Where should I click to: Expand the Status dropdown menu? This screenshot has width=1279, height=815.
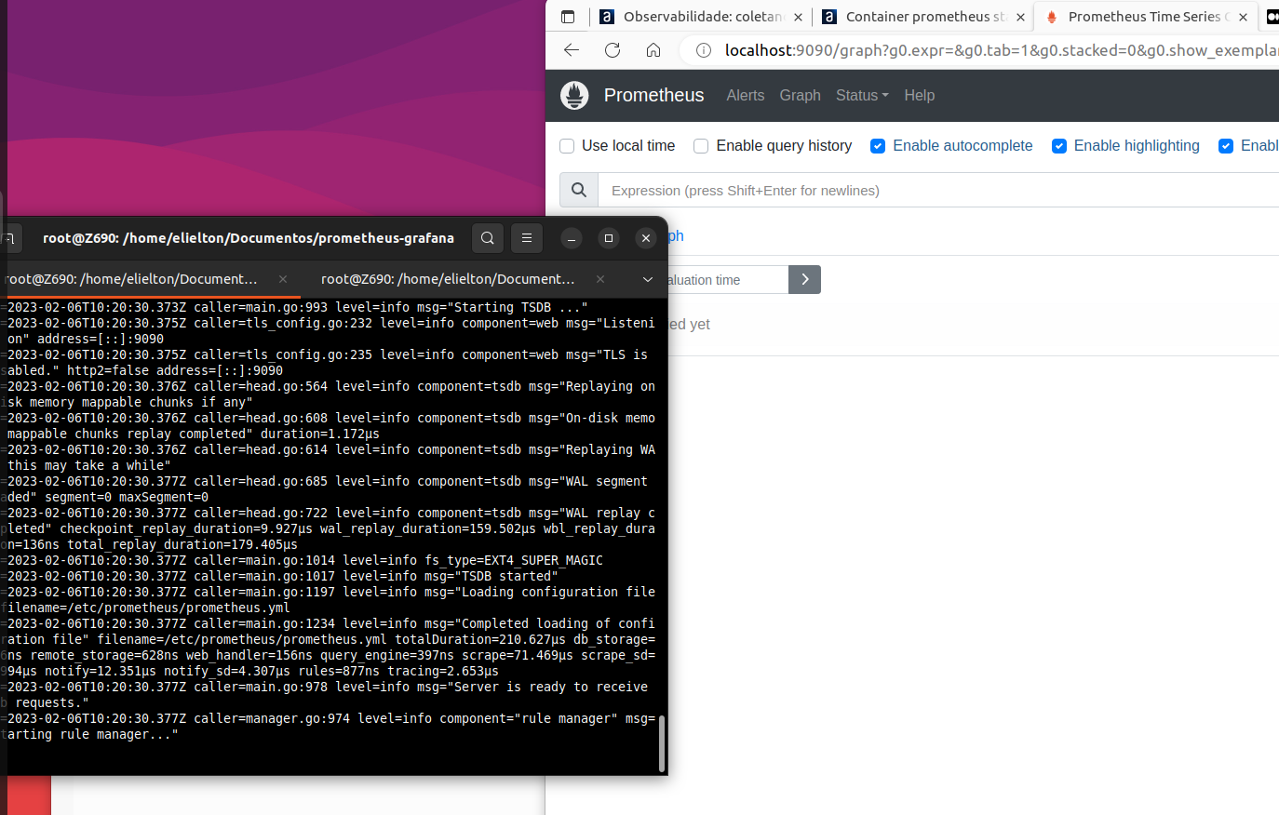pos(862,95)
